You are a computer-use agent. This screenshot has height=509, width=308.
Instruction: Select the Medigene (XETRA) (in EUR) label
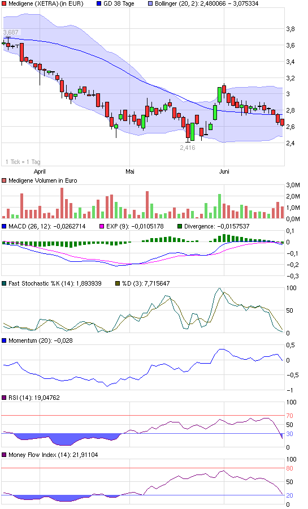pos(46,3)
